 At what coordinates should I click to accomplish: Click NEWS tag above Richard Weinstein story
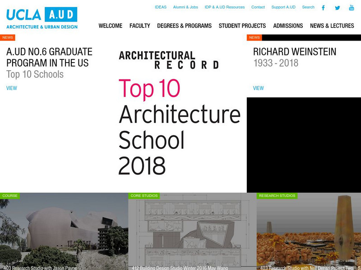[x=254, y=38]
